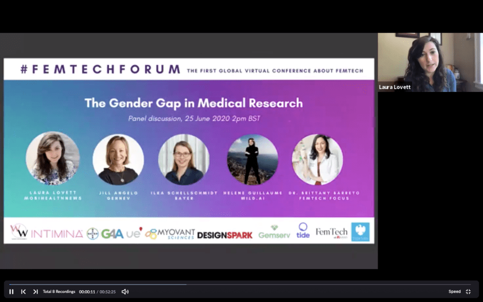This screenshot has width=483, height=302.
Task: Click the panel discussion date subtitle
Action: pos(194,118)
